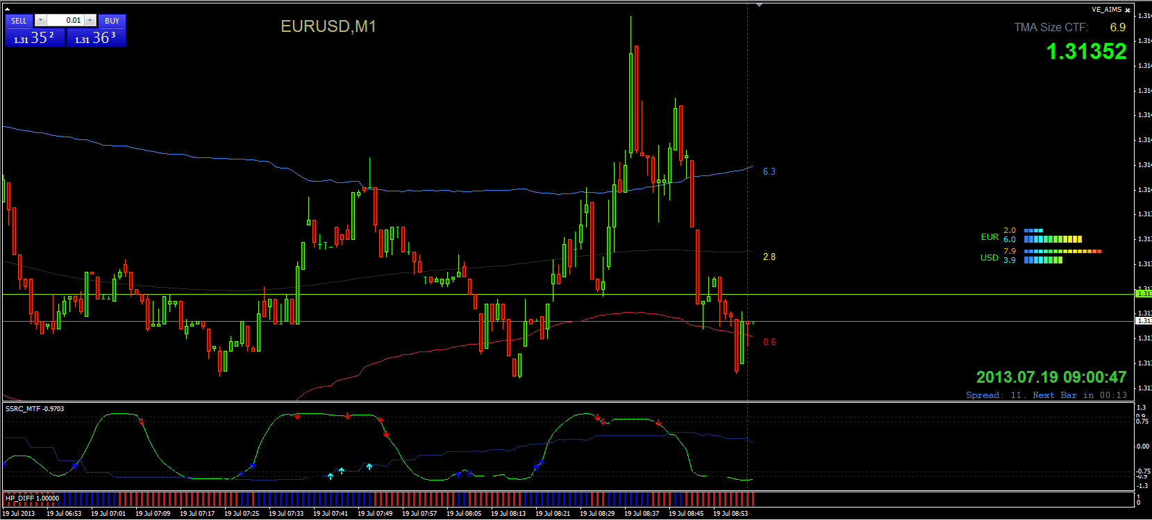
Task: Increase lot volume with the up arrow
Action: coord(90,21)
